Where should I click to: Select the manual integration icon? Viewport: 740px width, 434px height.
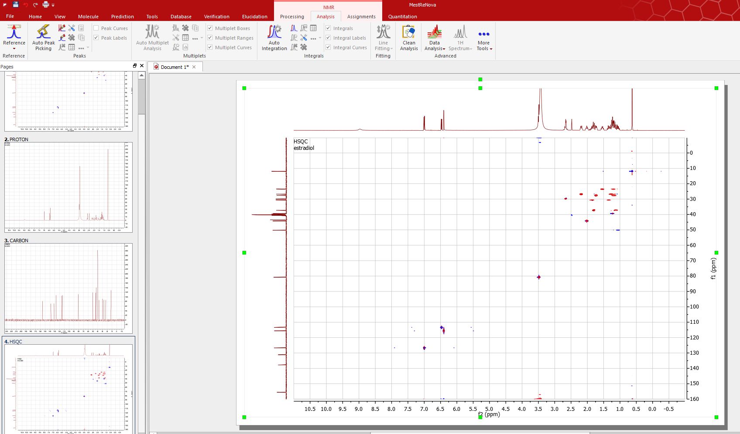pyautogui.click(x=294, y=28)
